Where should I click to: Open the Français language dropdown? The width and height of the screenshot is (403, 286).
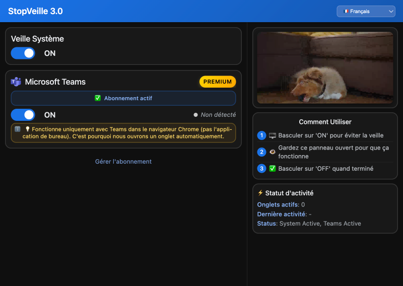pyautogui.click(x=366, y=11)
